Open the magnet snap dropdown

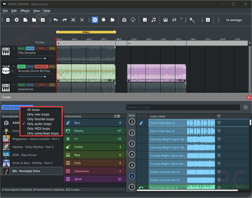(x=192, y=20)
